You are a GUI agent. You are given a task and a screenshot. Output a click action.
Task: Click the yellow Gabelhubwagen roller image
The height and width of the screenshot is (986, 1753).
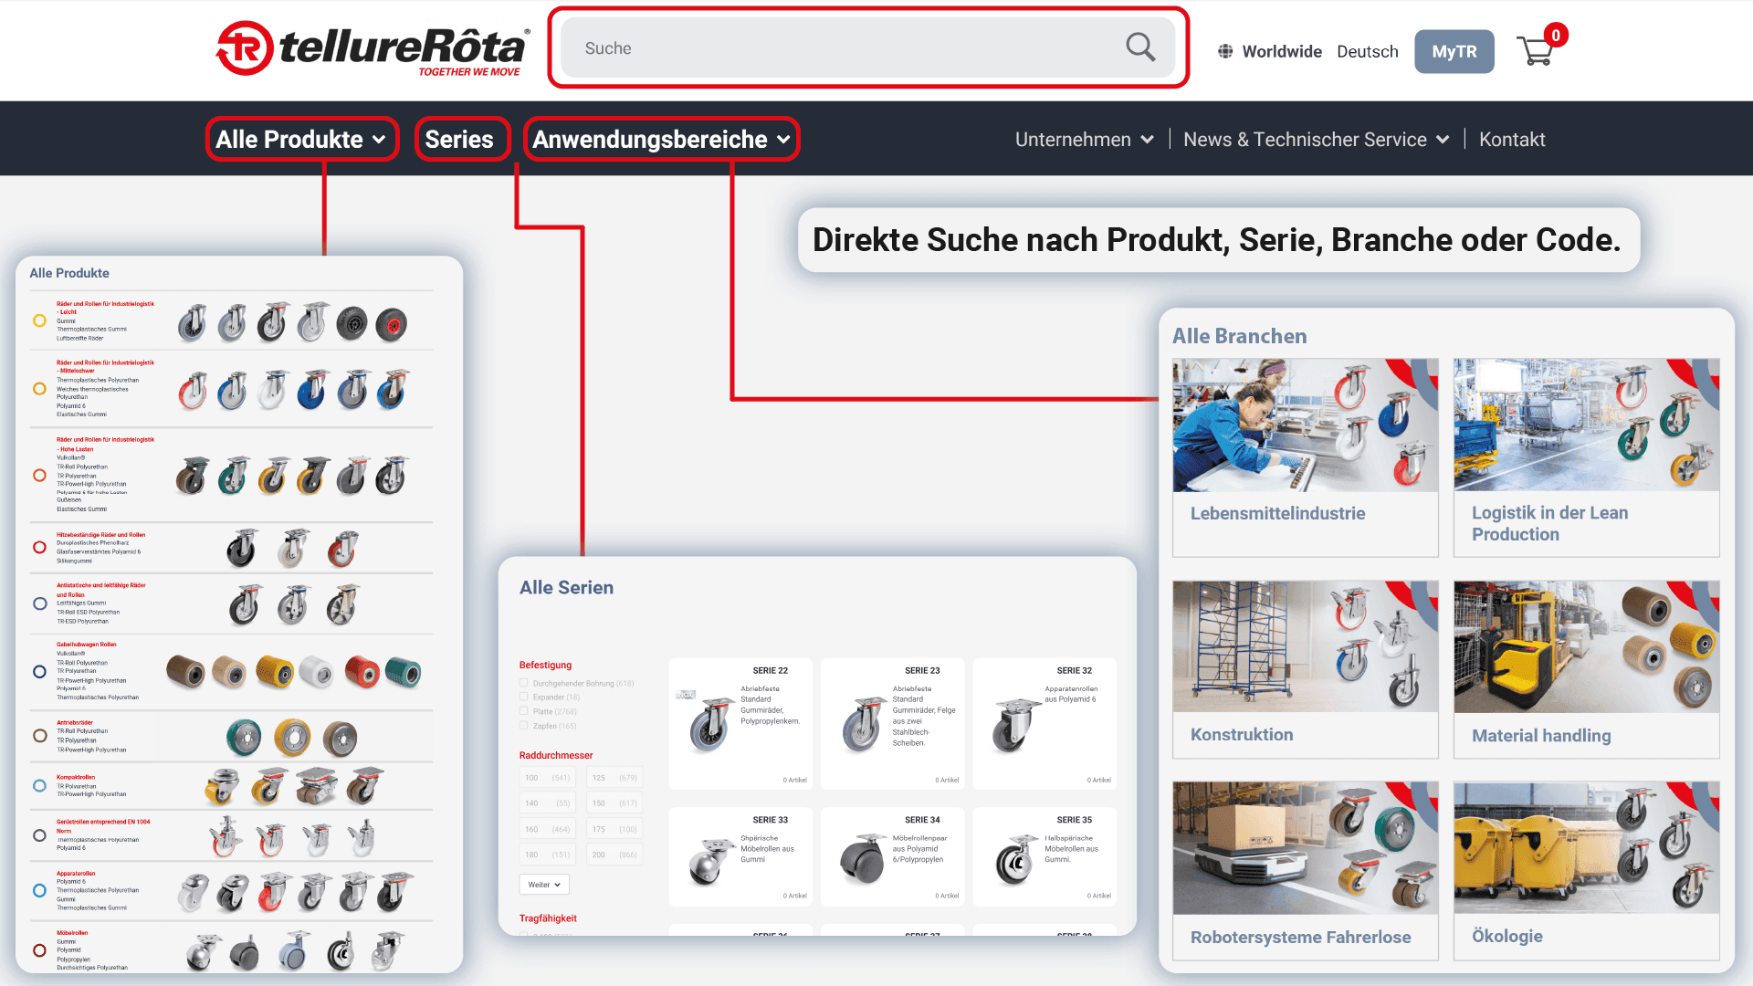click(274, 672)
